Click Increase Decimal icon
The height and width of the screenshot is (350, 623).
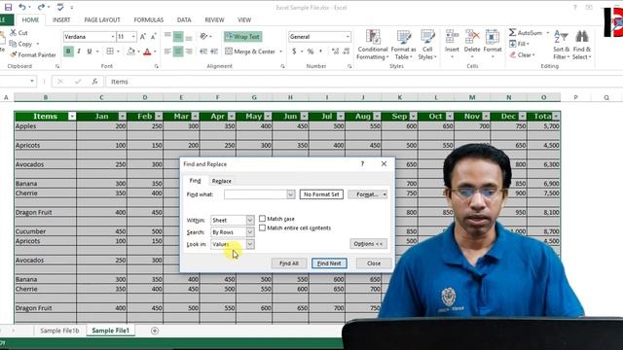(335, 52)
